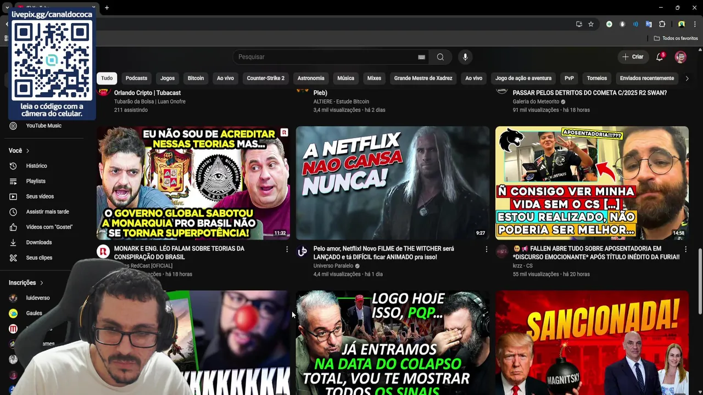Select the Counter-Strike 2 filter chip
Screen dimensions: 703x395
coord(265,78)
